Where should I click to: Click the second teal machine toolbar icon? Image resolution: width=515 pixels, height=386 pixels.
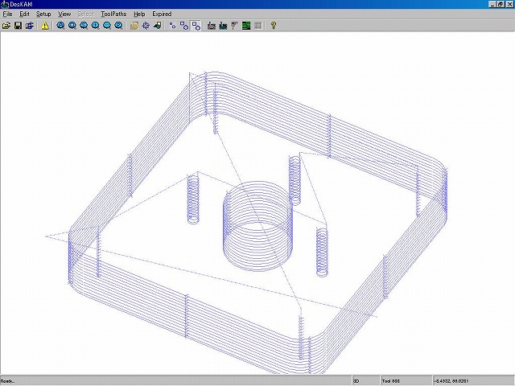coord(223,26)
